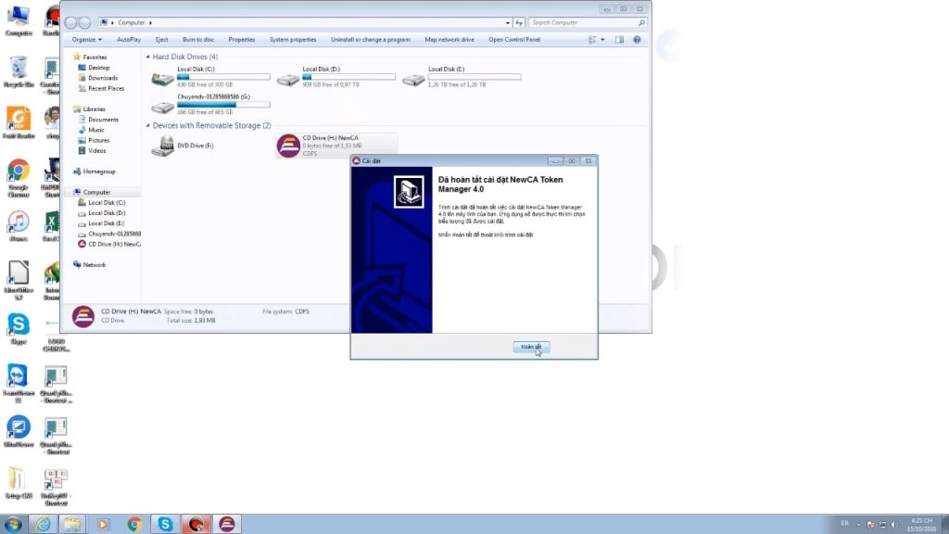The image size is (949, 534).
Task: Switch to NewCA installer taskbar icon
Action: click(227, 524)
